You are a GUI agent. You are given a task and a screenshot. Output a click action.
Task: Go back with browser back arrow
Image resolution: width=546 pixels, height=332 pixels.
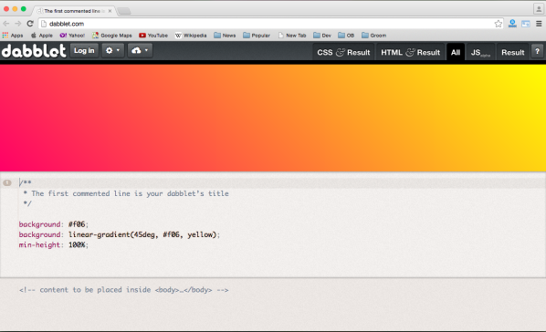point(5,24)
